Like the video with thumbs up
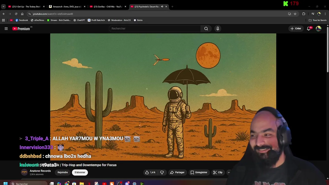Viewport: 329px width, 185px height. (x=150, y=172)
